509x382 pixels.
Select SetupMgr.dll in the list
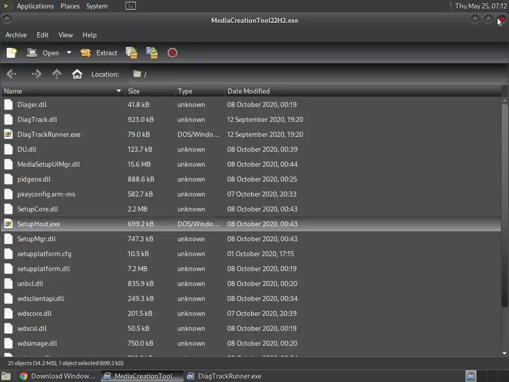point(251,239)
